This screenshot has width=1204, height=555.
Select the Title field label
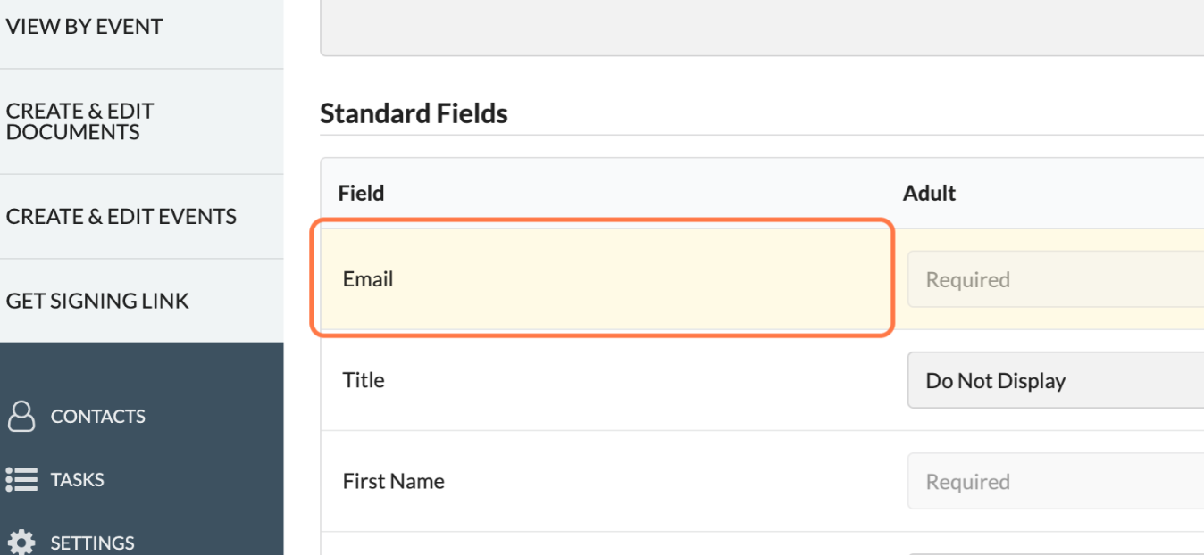(x=364, y=380)
